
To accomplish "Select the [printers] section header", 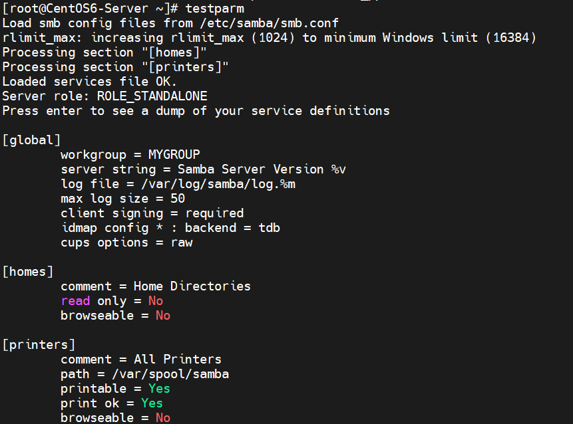I will pyautogui.click(x=39, y=345).
